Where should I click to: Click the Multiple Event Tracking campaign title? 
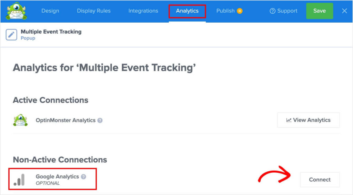click(x=51, y=32)
